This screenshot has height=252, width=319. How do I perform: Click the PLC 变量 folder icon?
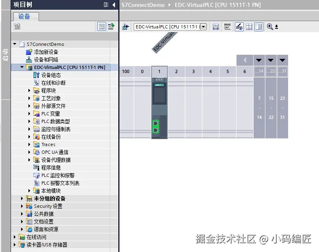36,114
